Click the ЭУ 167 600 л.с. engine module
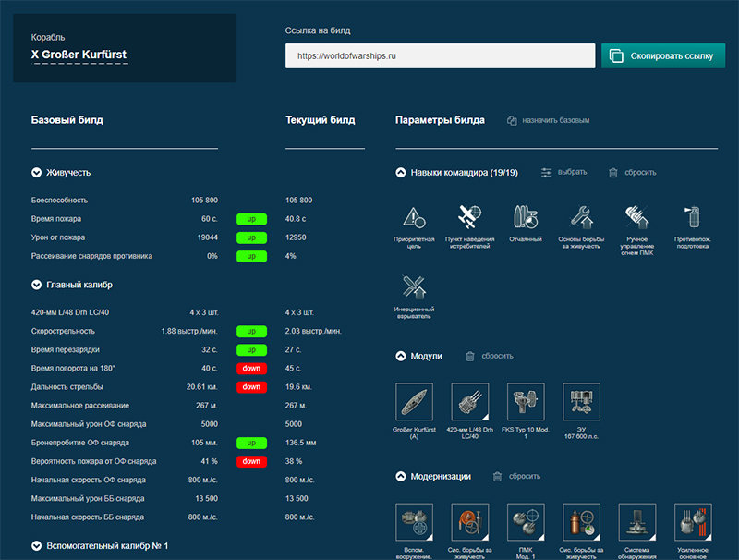This screenshot has height=560, width=739. tap(581, 402)
